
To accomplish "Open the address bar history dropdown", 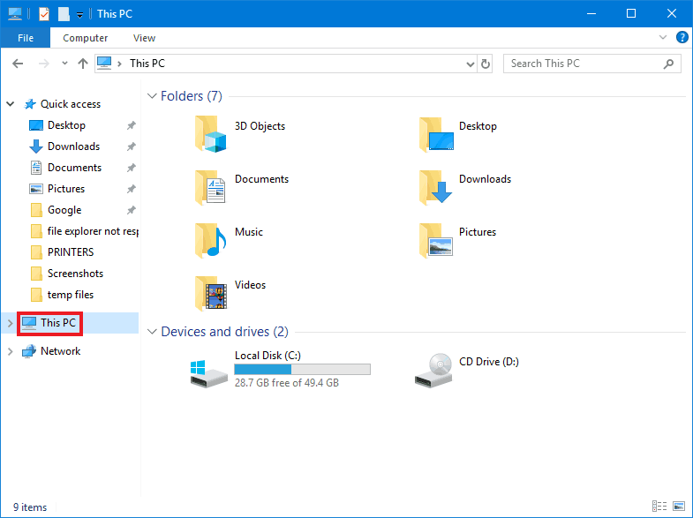I will pyautogui.click(x=471, y=64).
